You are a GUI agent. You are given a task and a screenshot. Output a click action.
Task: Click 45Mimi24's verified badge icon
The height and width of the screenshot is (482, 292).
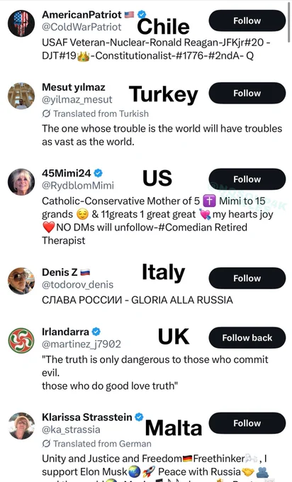pyautogui.click(x=98, y=173)
